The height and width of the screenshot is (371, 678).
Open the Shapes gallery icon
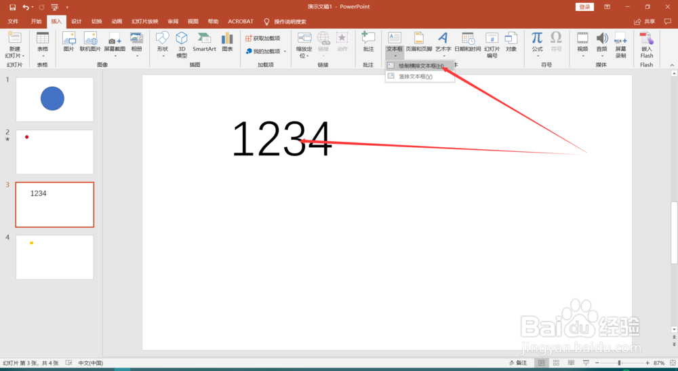163,38
